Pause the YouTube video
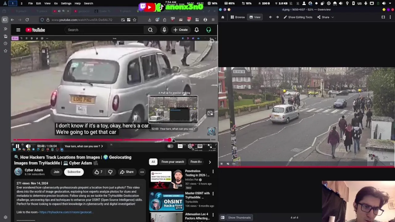The width and height of the screenshot is (395, 222). point(18,146)
